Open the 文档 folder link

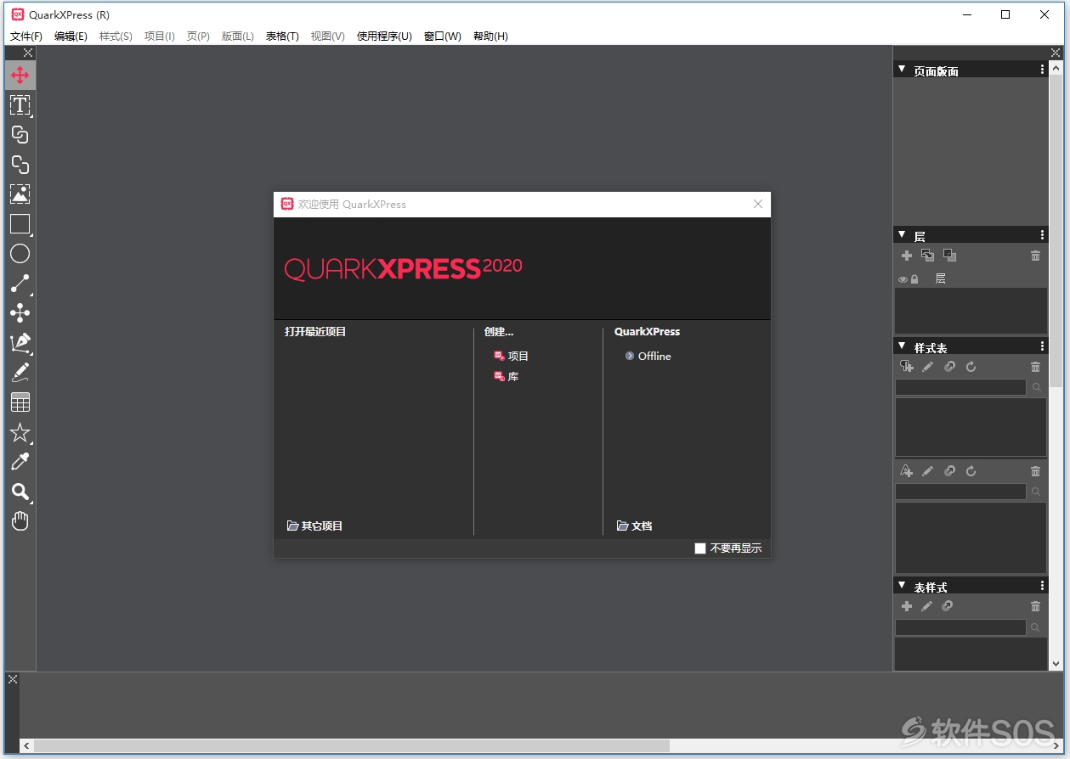coord(634,526)
